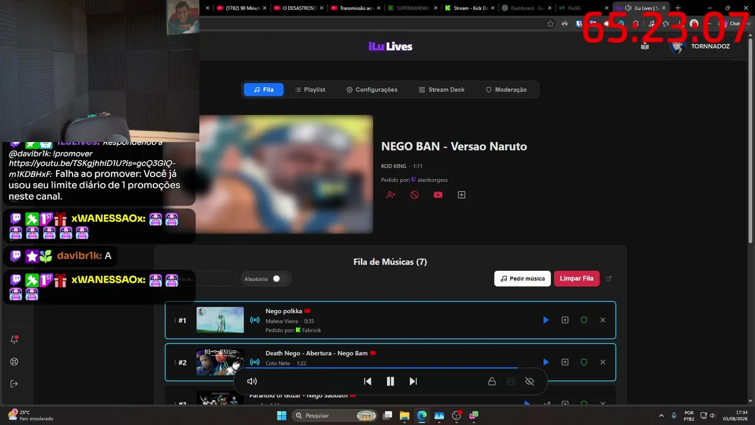The image size is (755, 425).
Task: Open File Explorer from the taskbar
Action: (x=404, y=416)
